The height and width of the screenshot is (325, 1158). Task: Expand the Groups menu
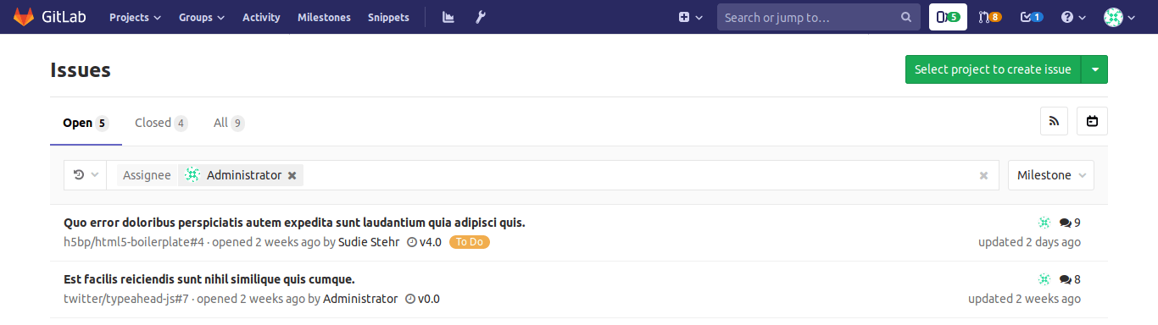pyautogui.click(x=202, y=17)
